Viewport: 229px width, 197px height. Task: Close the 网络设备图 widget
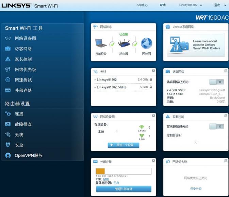153,116
